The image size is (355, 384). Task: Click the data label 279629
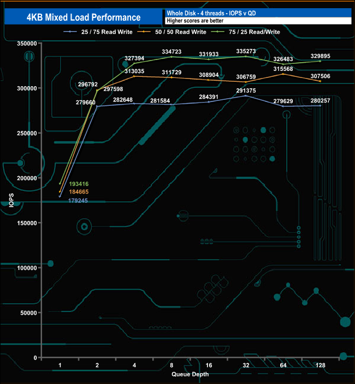pos(283,101)
